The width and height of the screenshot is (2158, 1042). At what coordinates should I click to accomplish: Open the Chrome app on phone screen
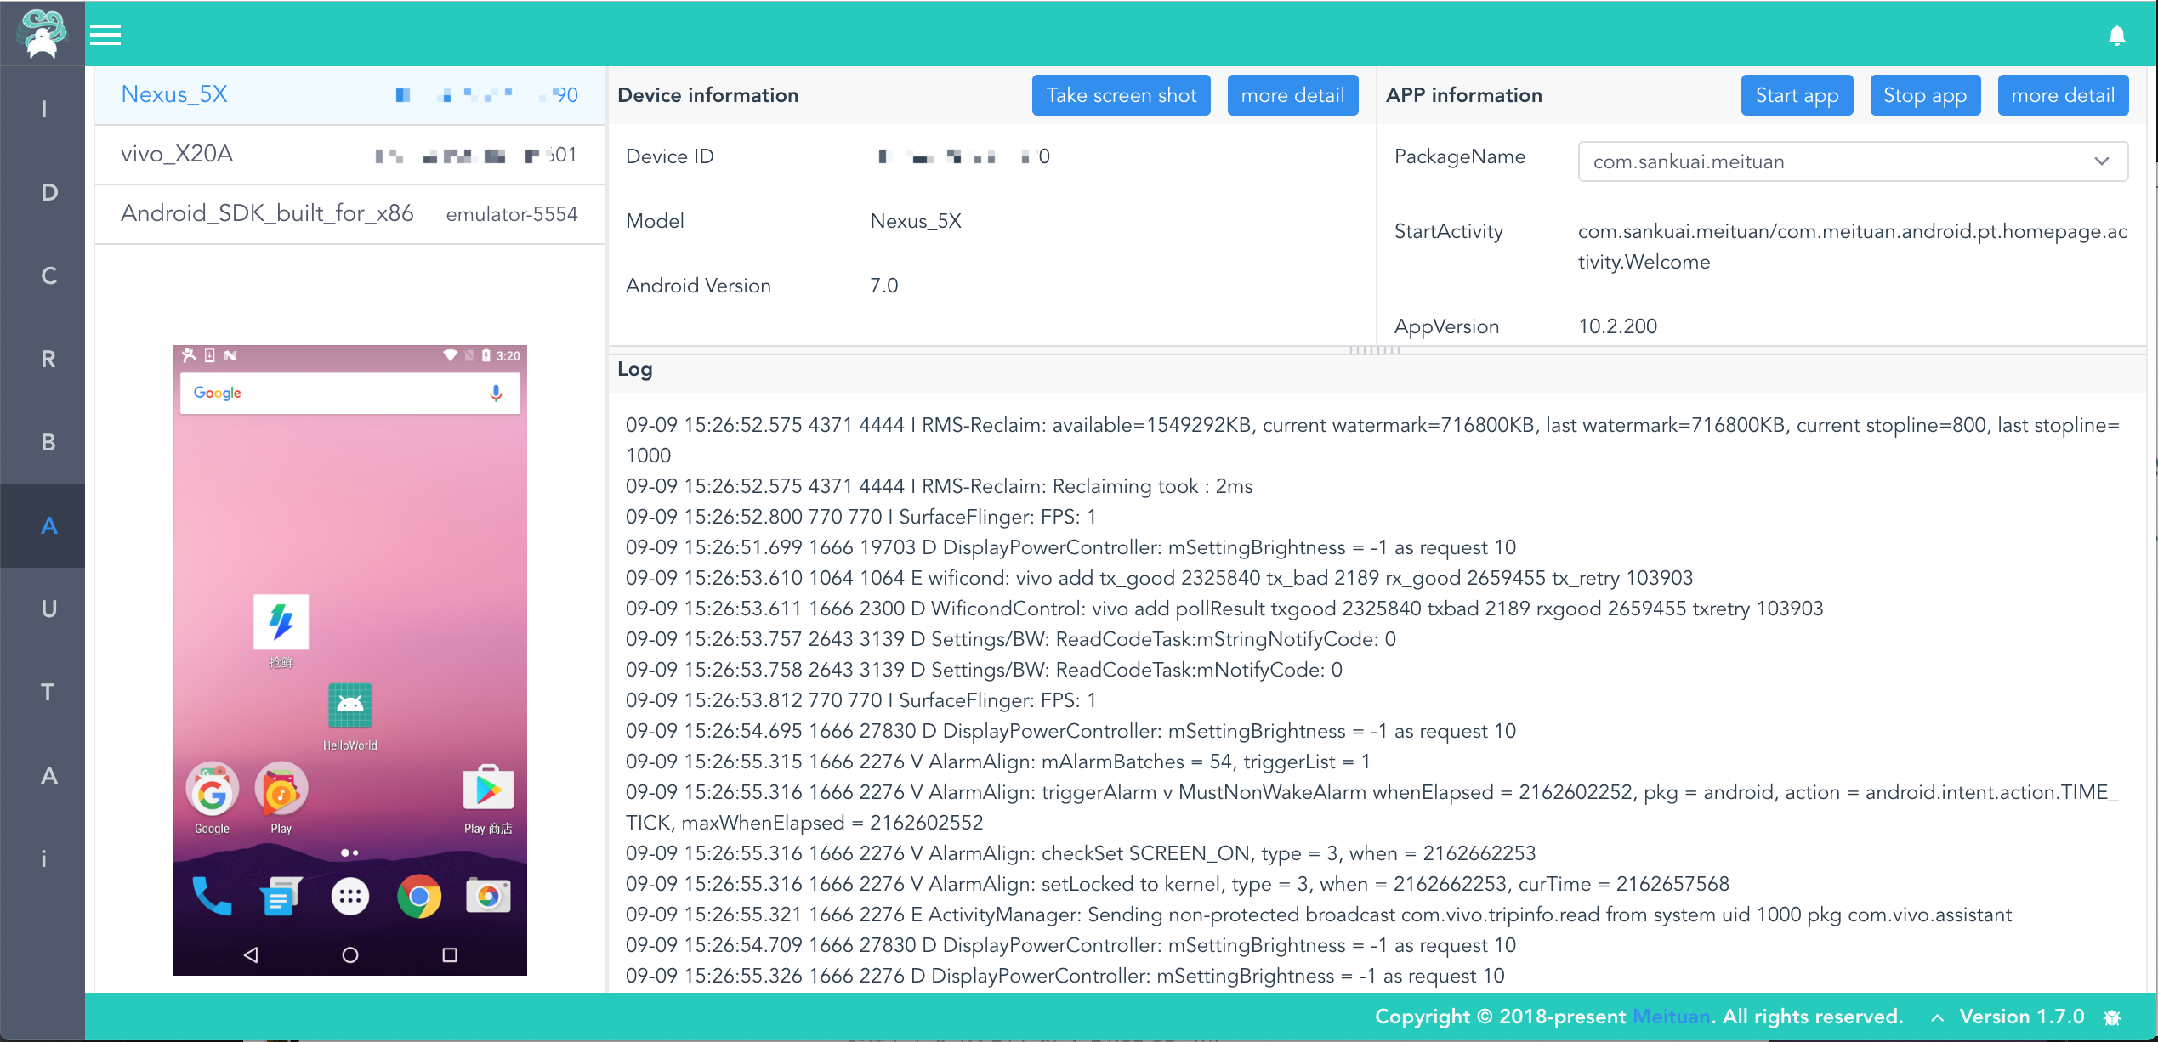pyautogui.click(x=419, y=896)
